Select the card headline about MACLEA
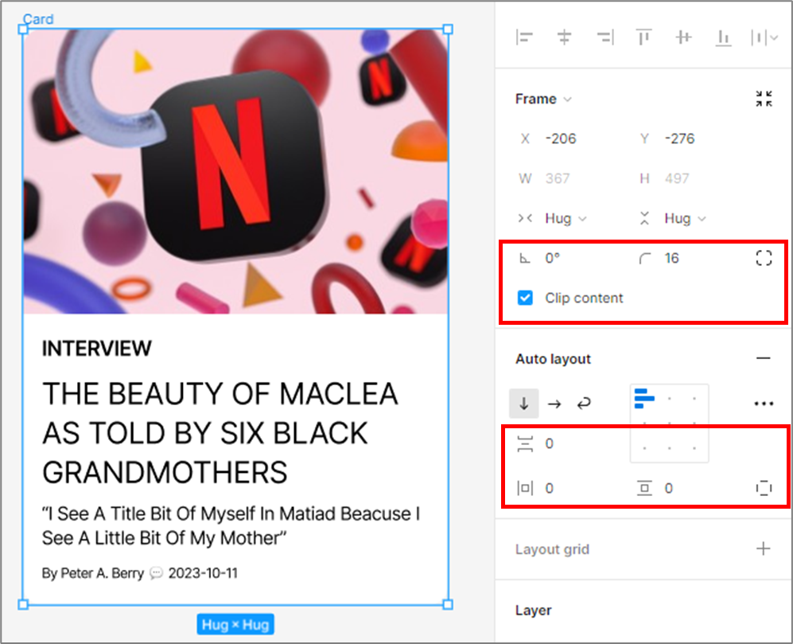Screen dimensions: 793x644 (220, 433)
